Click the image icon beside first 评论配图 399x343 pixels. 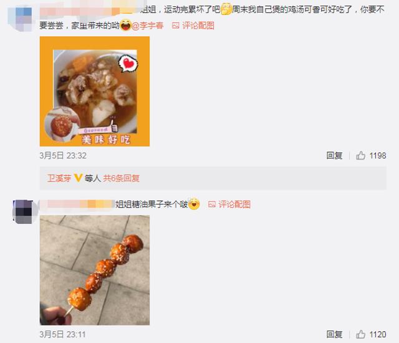tap(176, 26)
